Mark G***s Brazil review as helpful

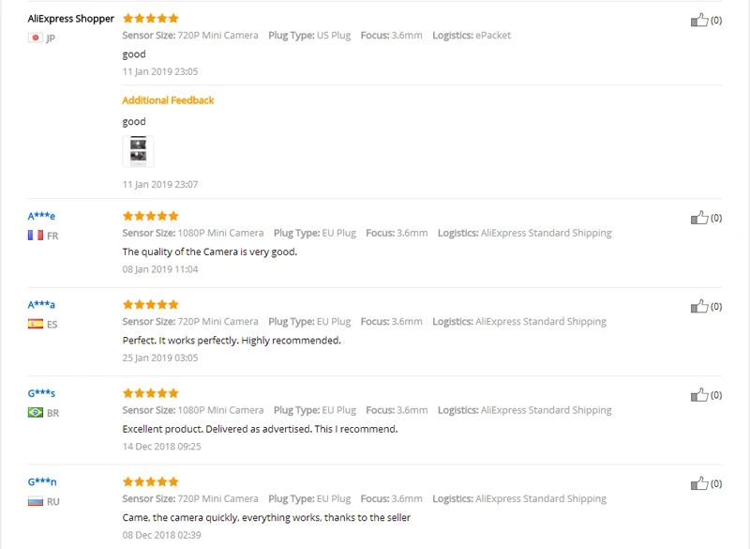click(698, 394)
